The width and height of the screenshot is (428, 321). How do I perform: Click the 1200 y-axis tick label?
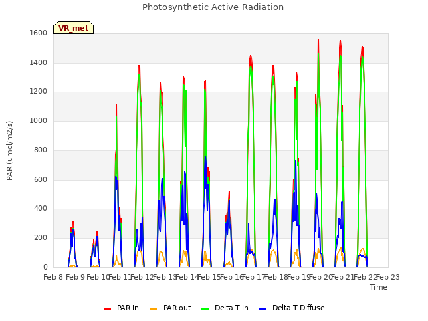tap(39, 92)
